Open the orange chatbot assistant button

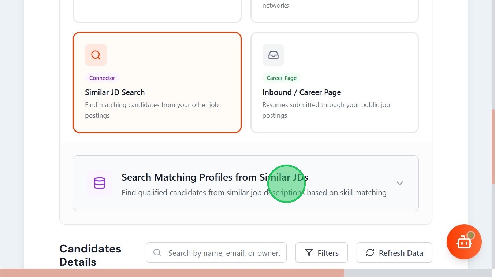(464, 243)
